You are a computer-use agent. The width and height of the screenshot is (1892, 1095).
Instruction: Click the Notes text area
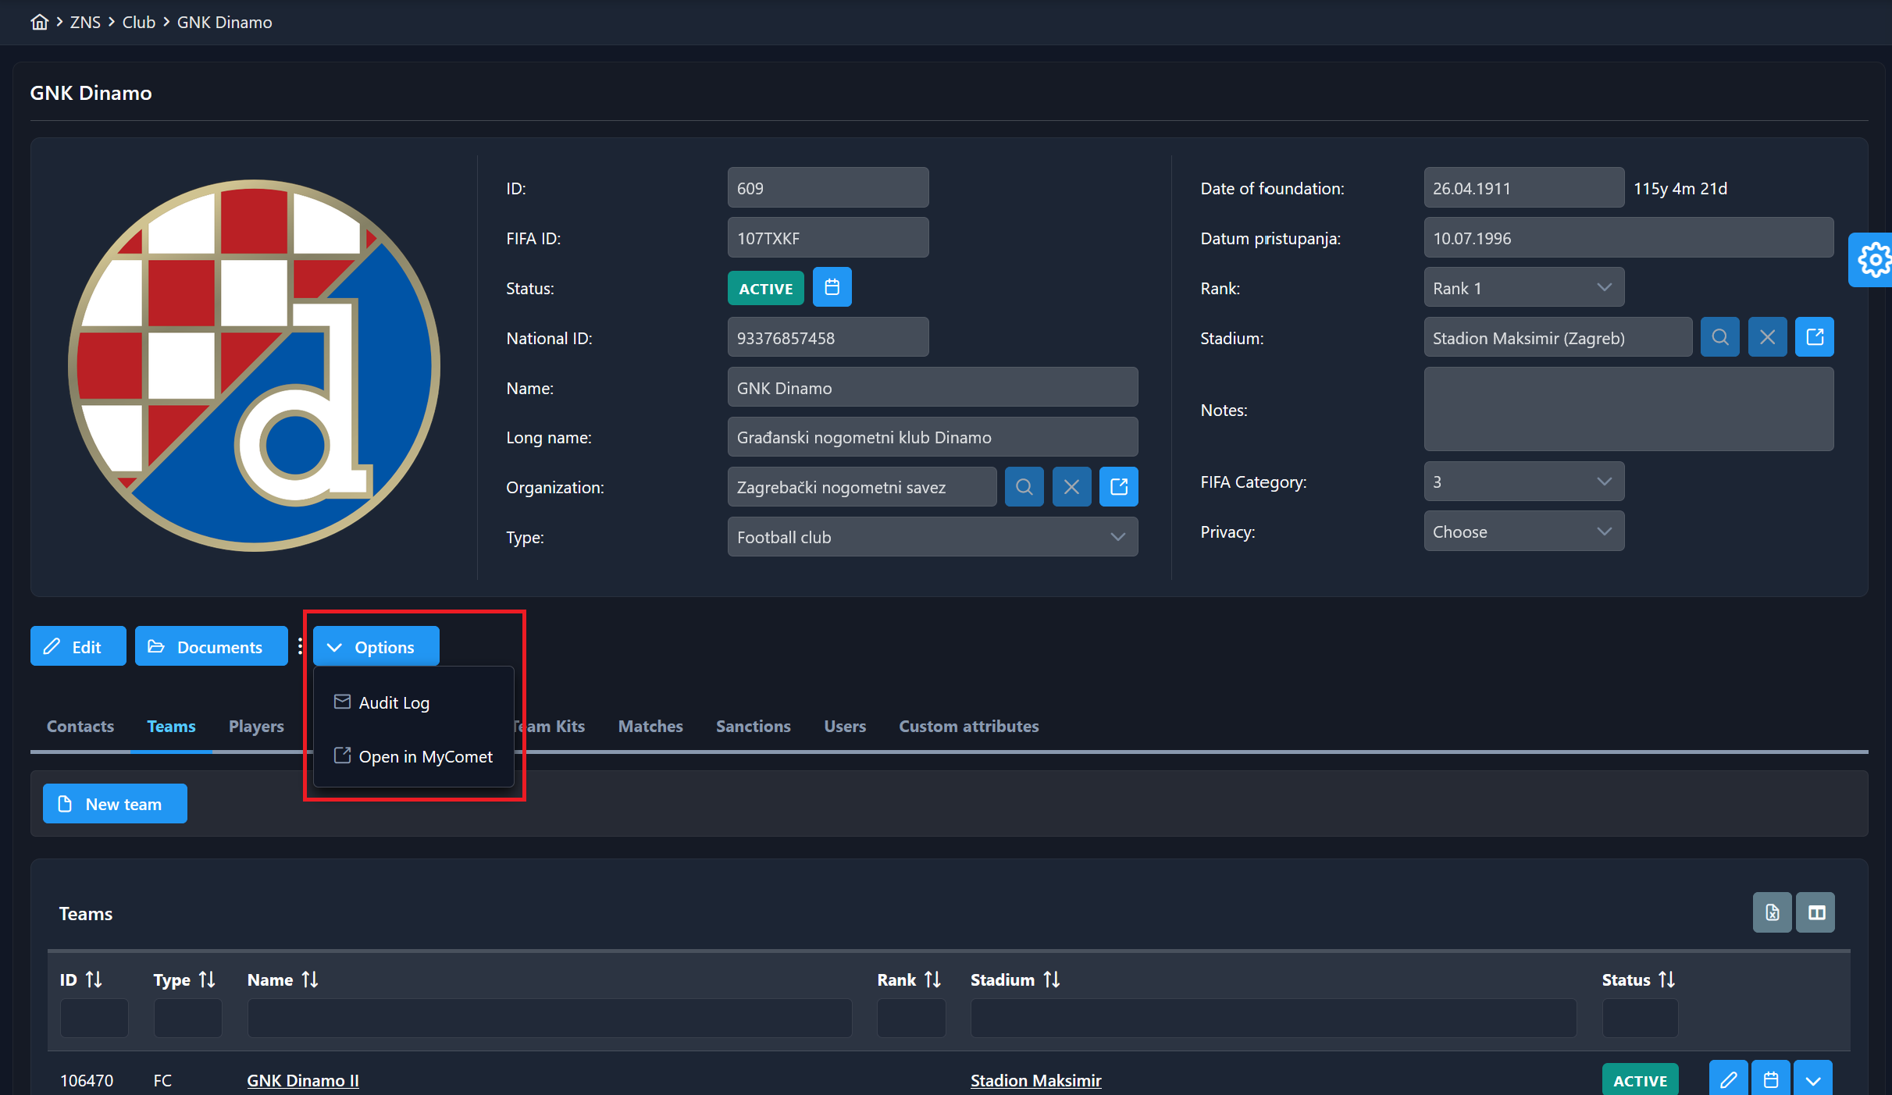1628,409
